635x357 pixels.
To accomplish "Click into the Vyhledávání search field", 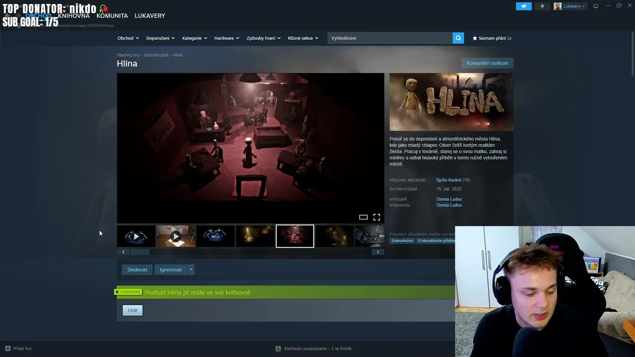I will pos(390,38).
